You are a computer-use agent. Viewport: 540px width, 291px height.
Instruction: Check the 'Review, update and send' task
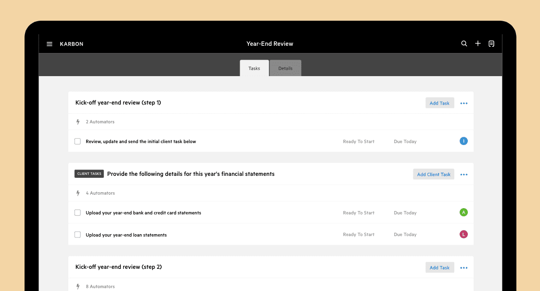pos(77,141)
